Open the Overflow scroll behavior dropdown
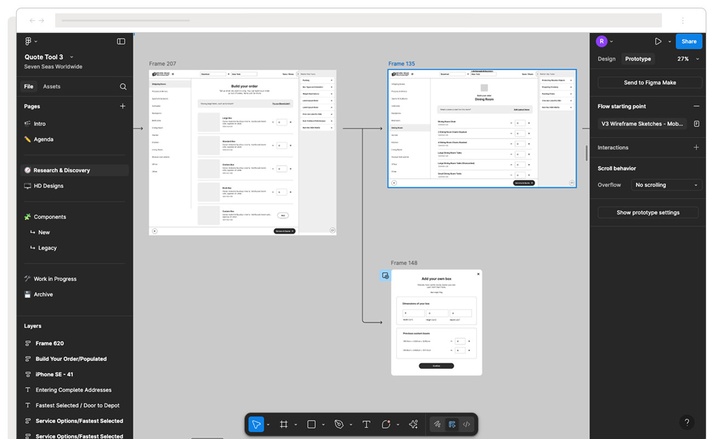 666,184
